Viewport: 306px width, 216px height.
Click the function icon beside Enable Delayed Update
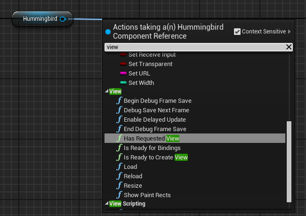(x=119, y=119)
